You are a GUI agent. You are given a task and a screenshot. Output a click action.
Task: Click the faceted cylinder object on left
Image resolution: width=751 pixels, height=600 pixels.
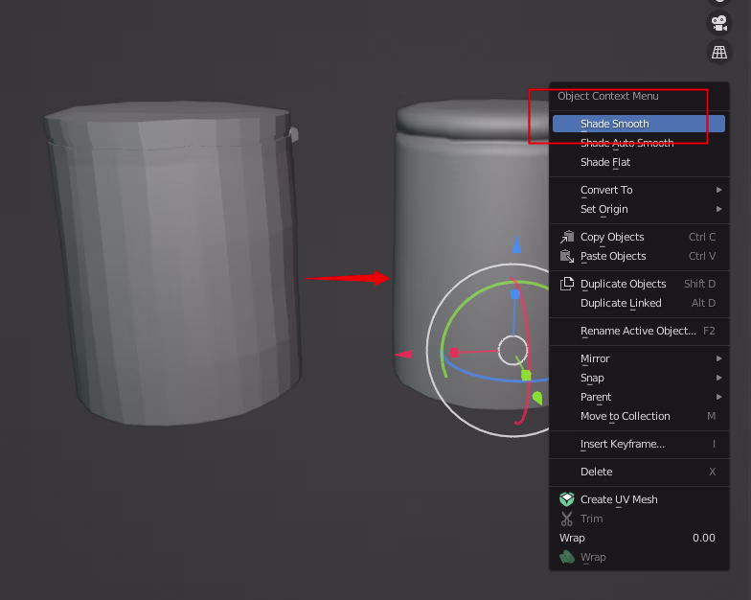coord(172,263)
